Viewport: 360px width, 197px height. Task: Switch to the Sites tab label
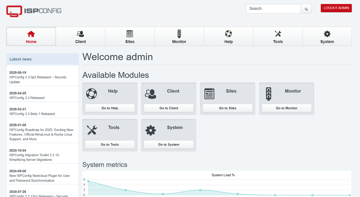[130, 42]
